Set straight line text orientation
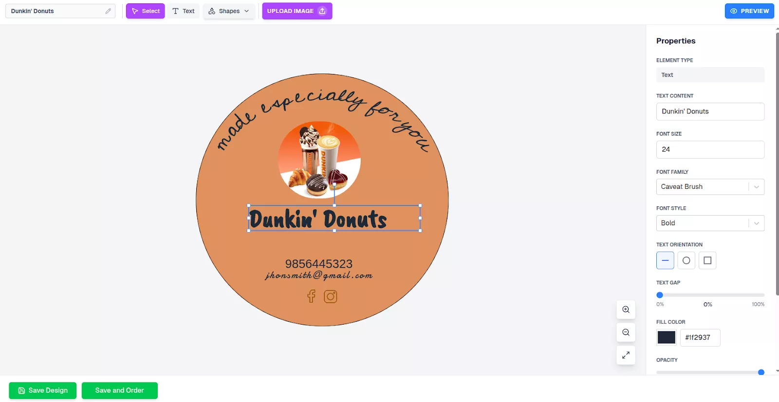Image resolution: width=779 pixels, height=402 pixels. tap(665, 260)
